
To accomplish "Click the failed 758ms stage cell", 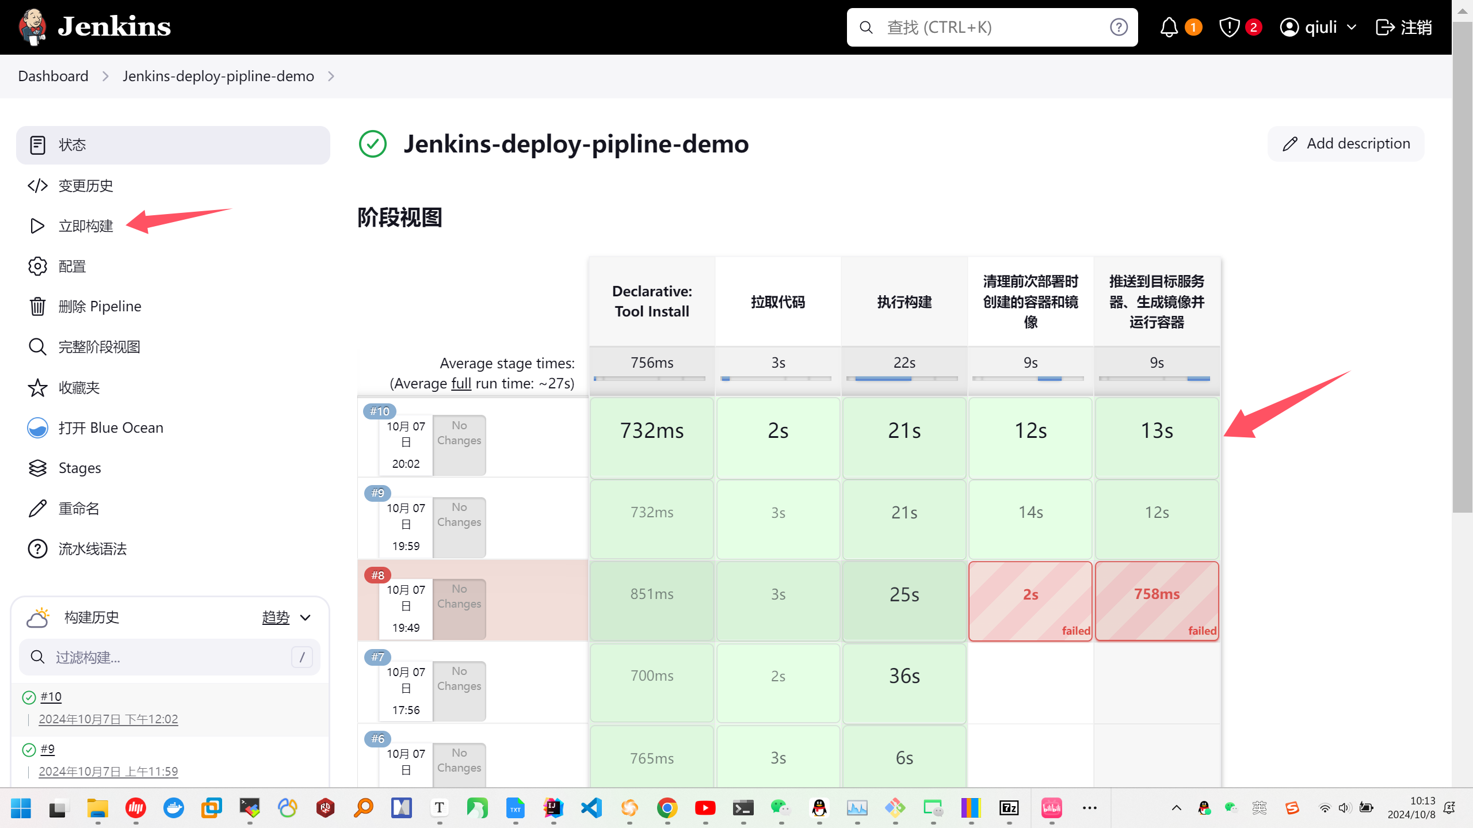I will click(x=1157, y=601).
